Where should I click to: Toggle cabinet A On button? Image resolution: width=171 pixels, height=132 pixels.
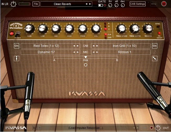pos(17,46)
